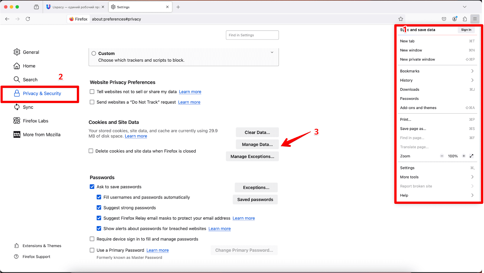Open the Extensions puzzle icon
This screenshot has width=484, height=273.
[x=465, y=19]
